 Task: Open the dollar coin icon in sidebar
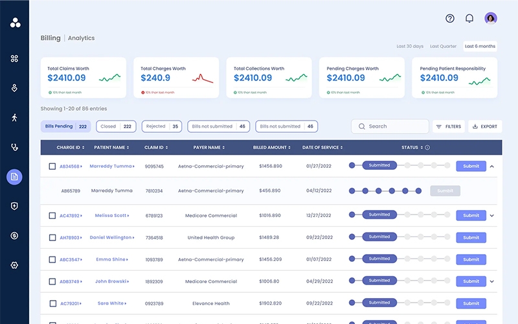(x=14, y=236)
